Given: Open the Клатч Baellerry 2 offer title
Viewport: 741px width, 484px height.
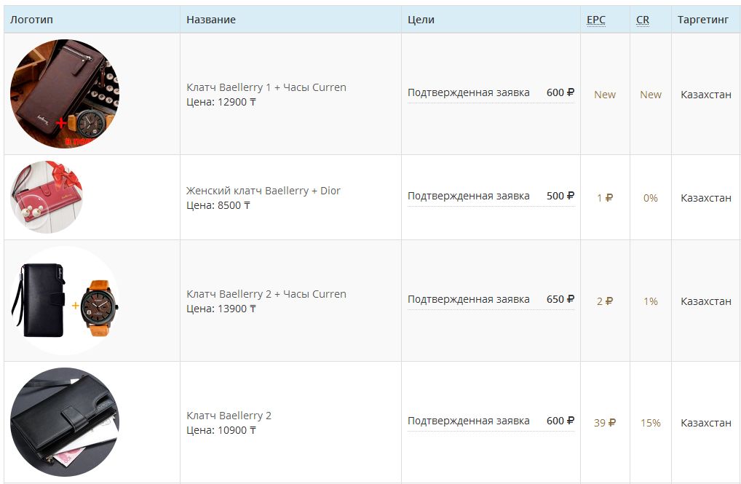Looking at the screenshot, I should coord(229,416).
